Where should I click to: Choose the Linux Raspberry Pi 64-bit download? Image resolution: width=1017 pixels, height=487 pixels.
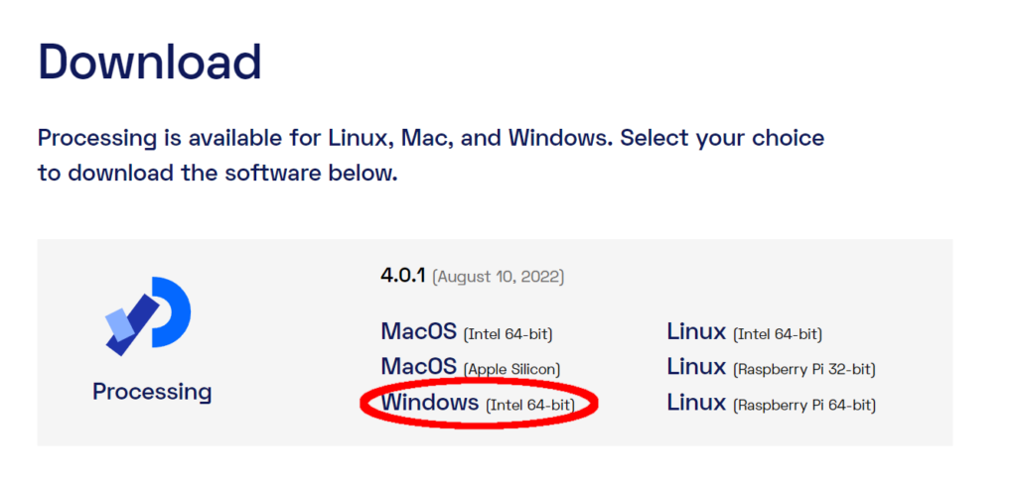(x=771, y=403)
